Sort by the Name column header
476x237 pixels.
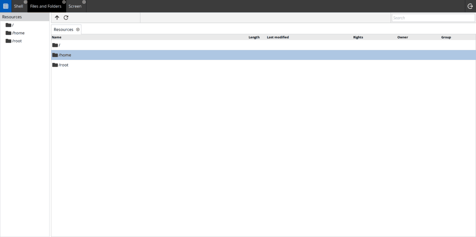(57, 37)
